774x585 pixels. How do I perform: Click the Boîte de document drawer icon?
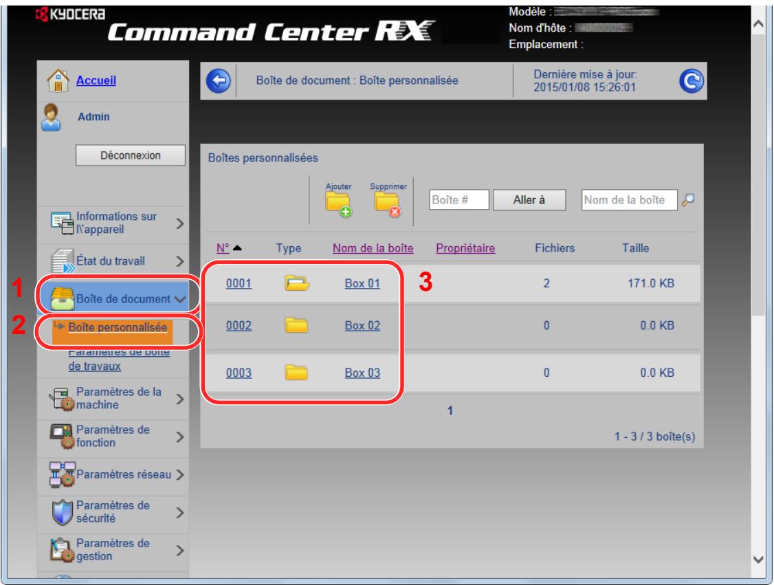pyautogui.click(x=62, y=298)
